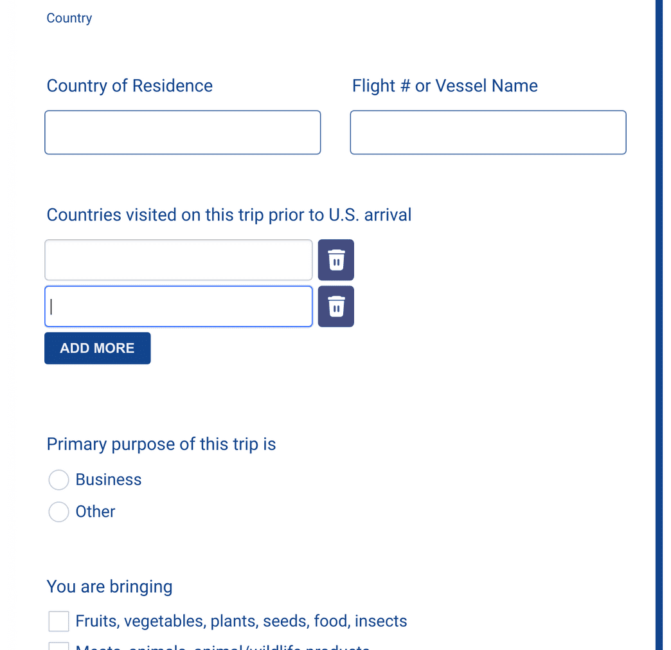Select Business as primary trip purpose
The height and width of the screenshot is (650, 671).
click(x=58, y=480)
